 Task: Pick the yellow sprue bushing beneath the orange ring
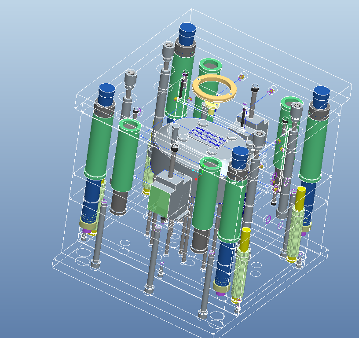212,108
